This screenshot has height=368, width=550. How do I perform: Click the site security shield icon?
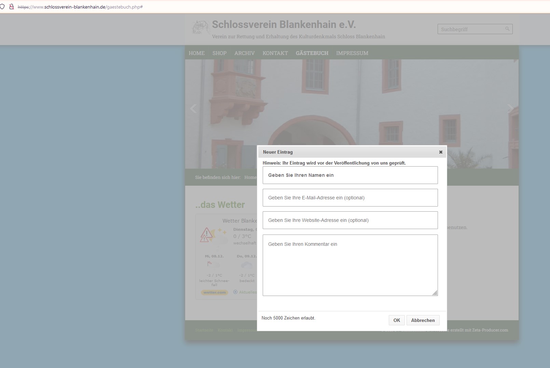2,6
